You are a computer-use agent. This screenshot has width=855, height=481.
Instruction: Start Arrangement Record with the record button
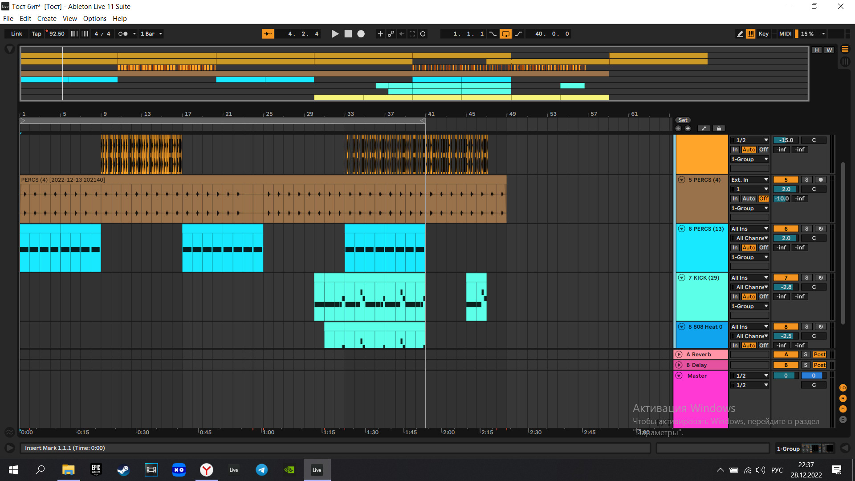361,34
